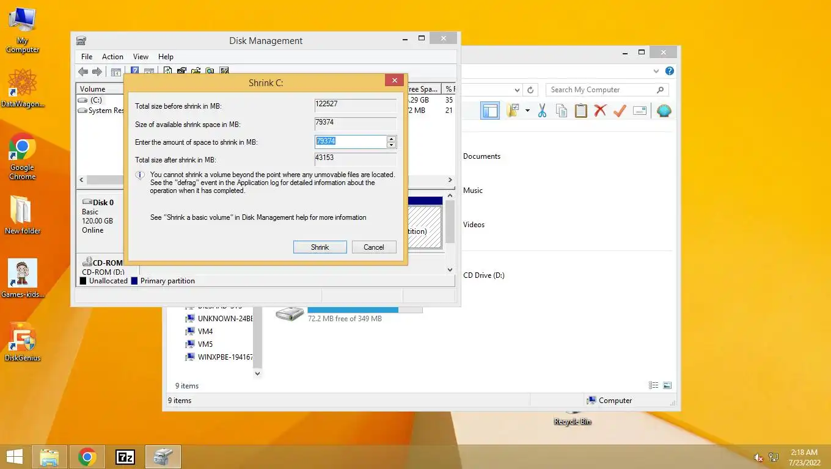
Task: Open the View menu in Disk Management
Action: point(141,57)
